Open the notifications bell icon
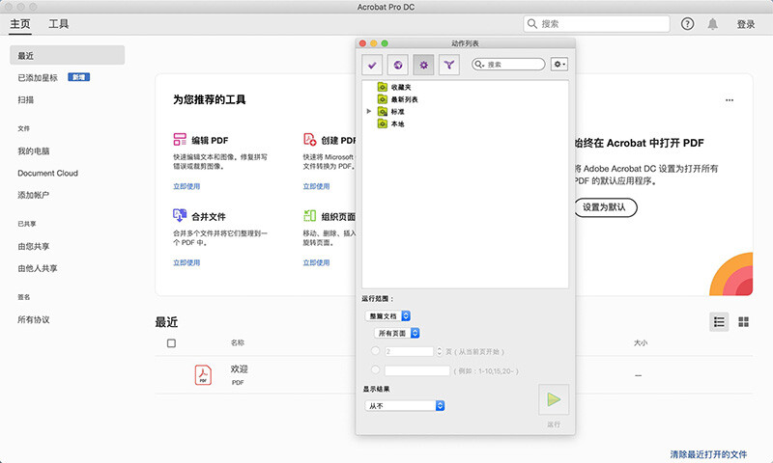This screenshot has height=463, width=773. coord(713,24)
